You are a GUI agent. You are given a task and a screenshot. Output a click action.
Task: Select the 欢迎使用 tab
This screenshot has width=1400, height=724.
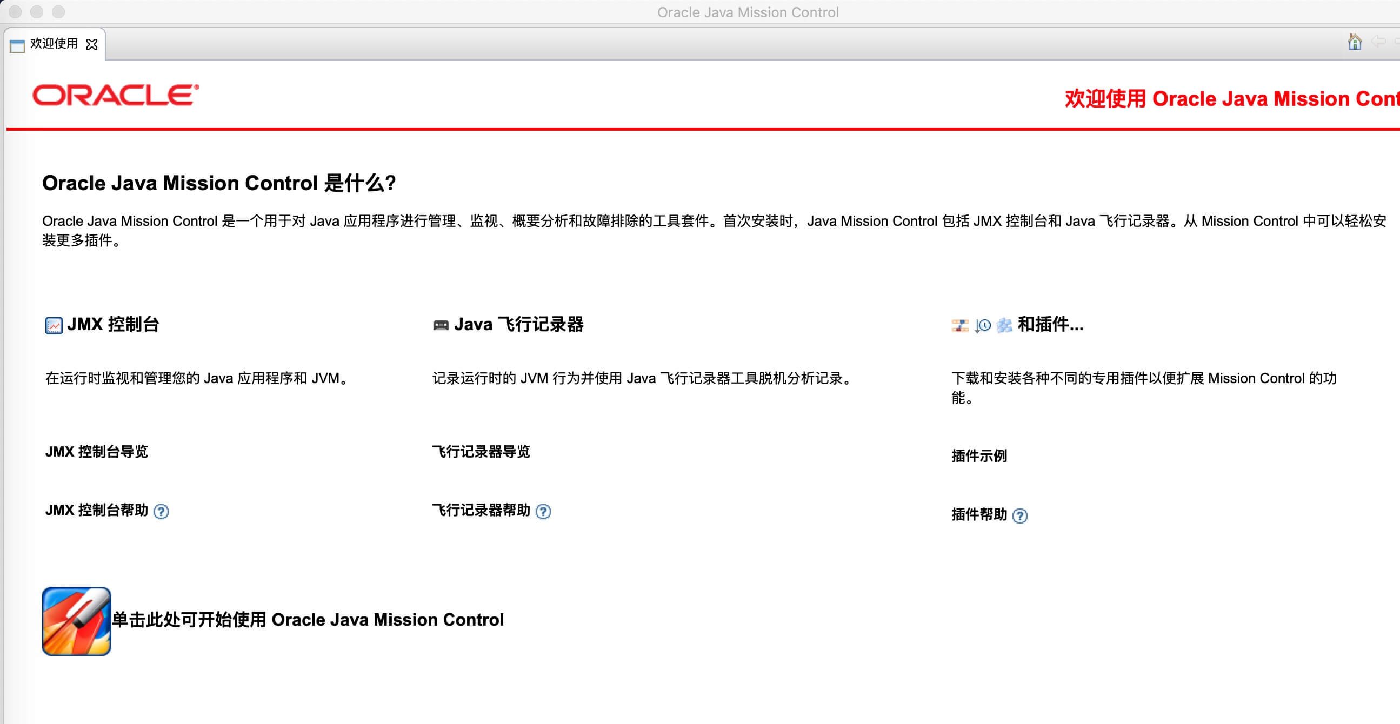coord(54,44)
